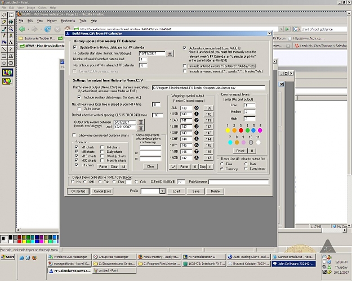This screenshot has height=281, width=352.
Task: Open the Profile dropdown
Action: [162, 191]
